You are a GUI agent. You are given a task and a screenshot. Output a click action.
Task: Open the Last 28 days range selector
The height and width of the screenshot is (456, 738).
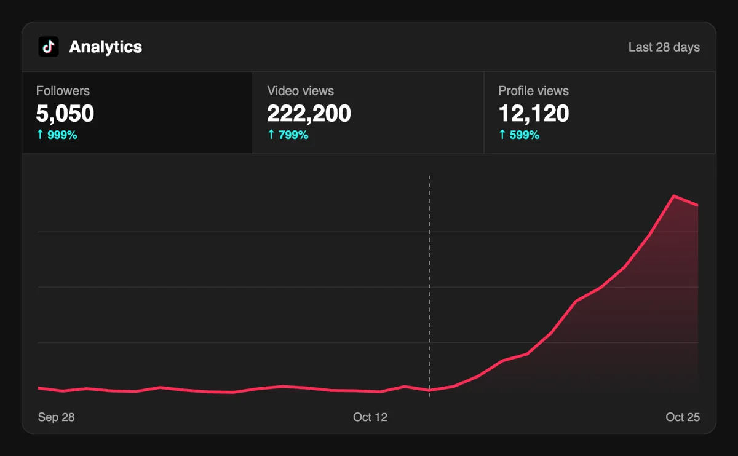664,47
